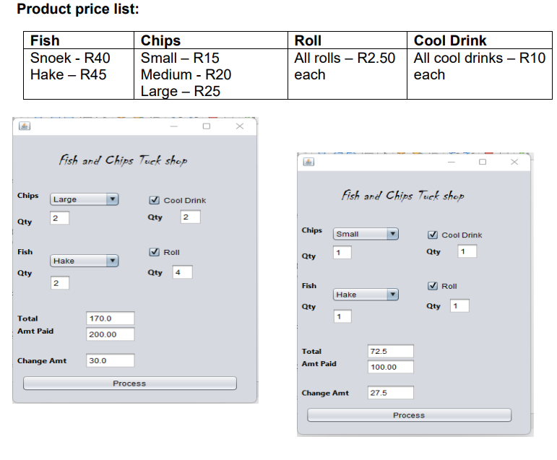The height and width of the screenshot is (460, 557).
Task: Minimize the right Tuck shop window
Action: (x=452, y=162)
